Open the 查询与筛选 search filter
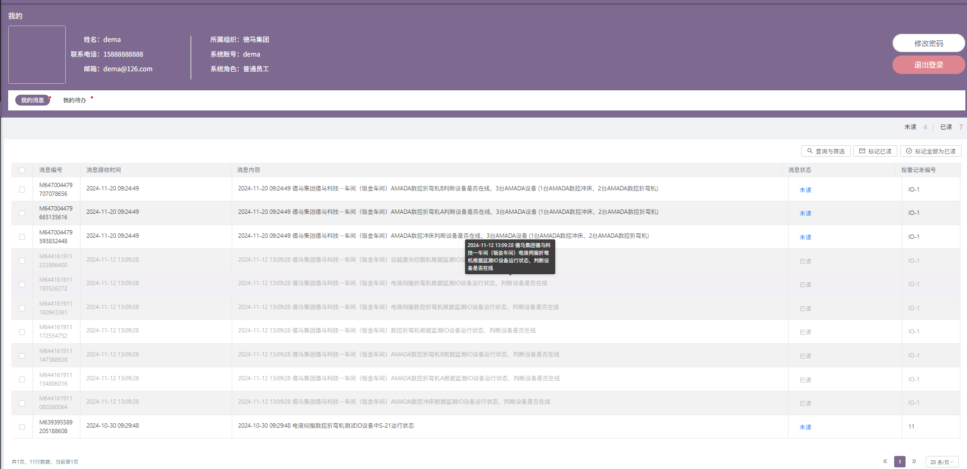Screen dimensions: 967x469 [826, 151]
